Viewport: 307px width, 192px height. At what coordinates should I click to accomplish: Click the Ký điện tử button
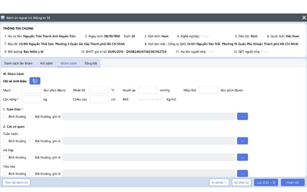click(242, 182)
